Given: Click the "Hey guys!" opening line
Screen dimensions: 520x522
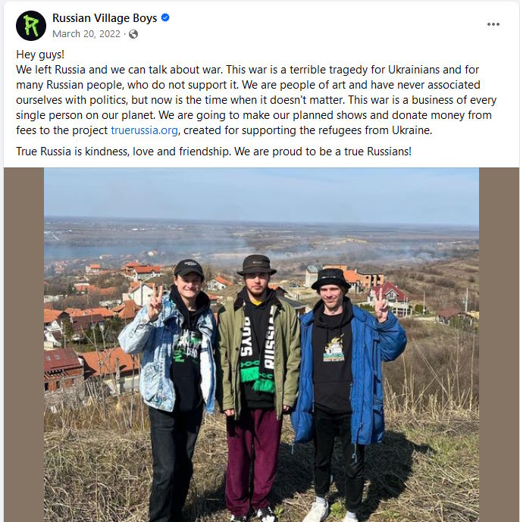Looking at the screenshot, I should pos(40,55).
